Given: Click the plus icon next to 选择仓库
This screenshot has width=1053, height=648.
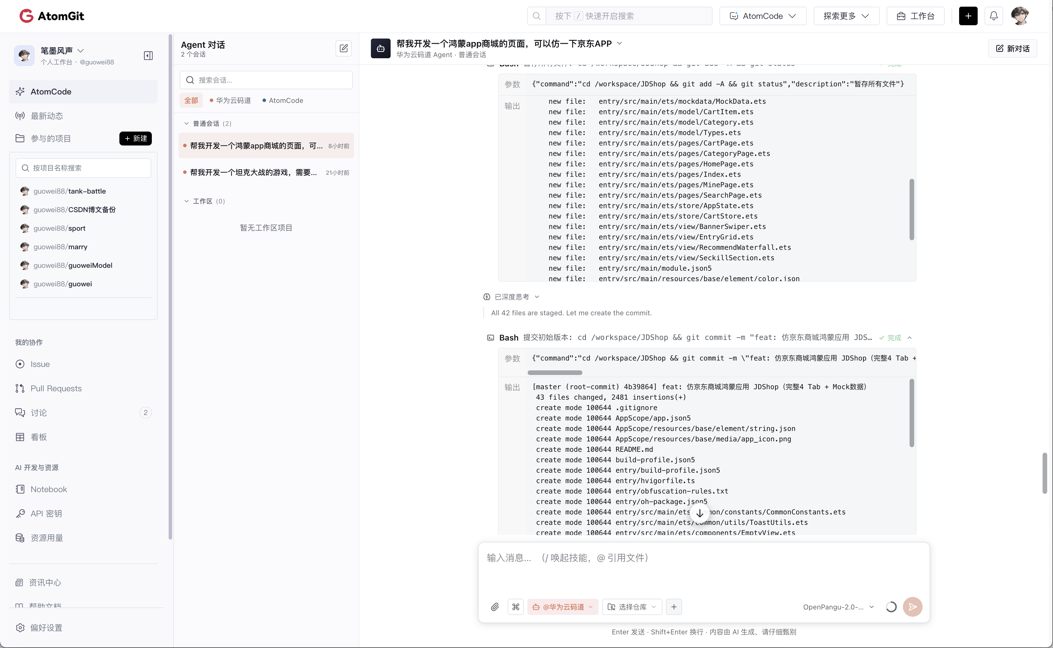Looking at the screenshot, I should pos(674,607).
